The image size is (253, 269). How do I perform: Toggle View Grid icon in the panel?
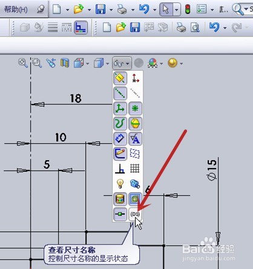(x=135, y=169)
